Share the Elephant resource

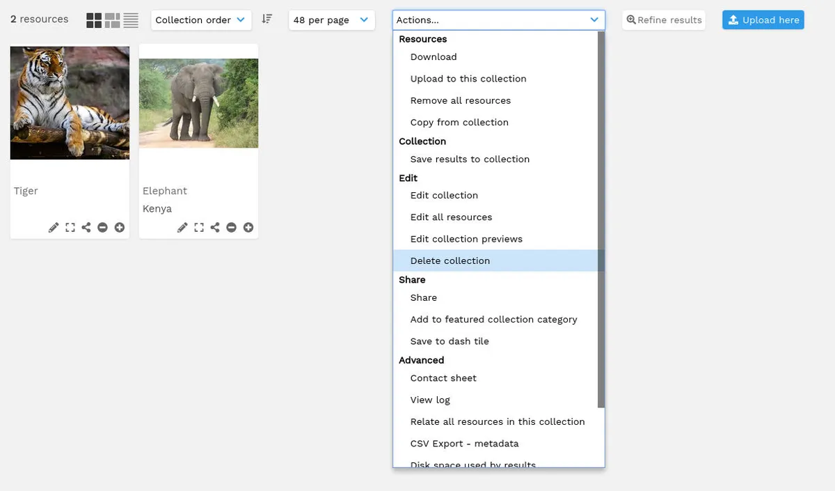(215, 228)
